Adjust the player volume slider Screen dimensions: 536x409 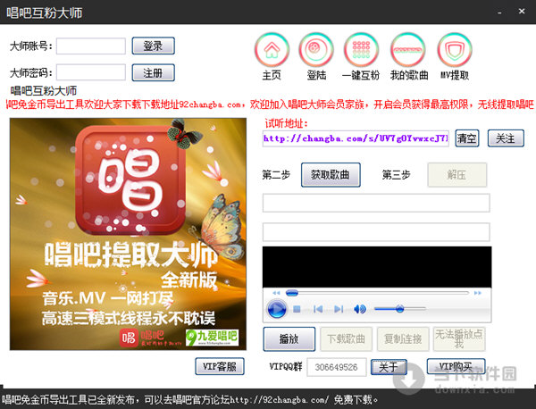pyautogui.click(x=400, y=309)
